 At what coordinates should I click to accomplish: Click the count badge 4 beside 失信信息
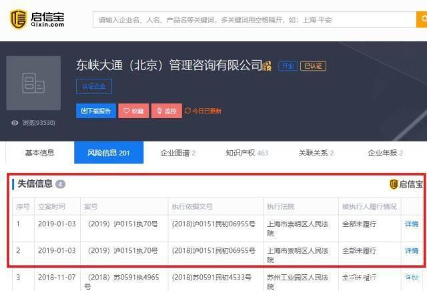(60, 184)
